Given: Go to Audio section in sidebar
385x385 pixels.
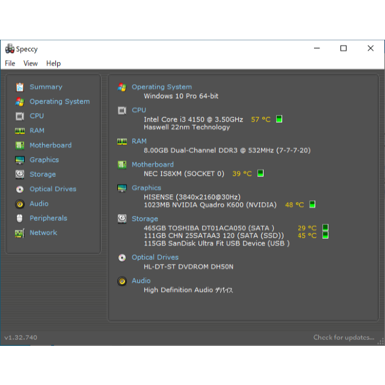Looking at the screenshot, I should (39, 204).
